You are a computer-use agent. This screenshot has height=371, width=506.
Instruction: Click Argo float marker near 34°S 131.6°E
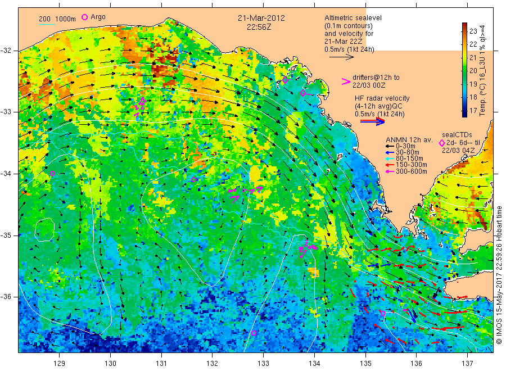point(193,180)
